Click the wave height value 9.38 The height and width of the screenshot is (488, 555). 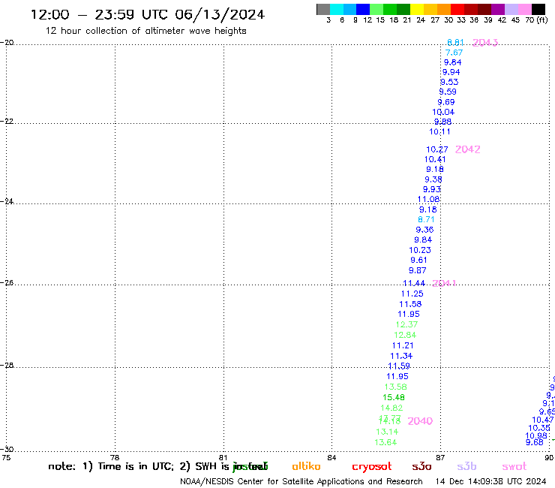433,179
